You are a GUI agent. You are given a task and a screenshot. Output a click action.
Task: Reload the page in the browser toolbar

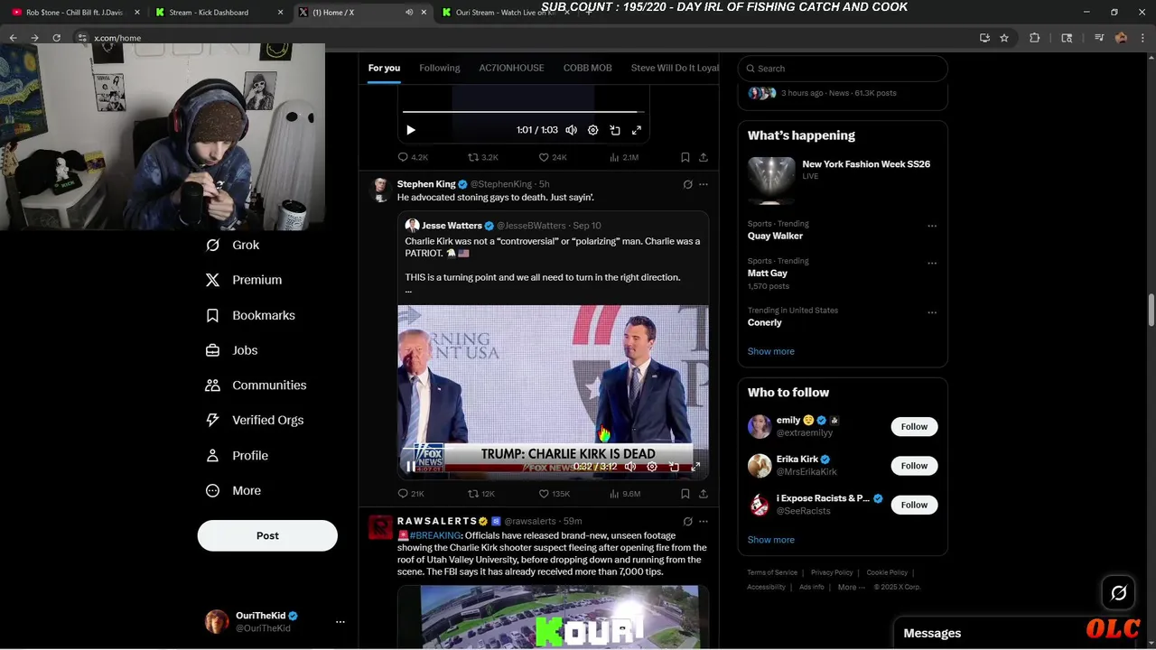(56, 38)
